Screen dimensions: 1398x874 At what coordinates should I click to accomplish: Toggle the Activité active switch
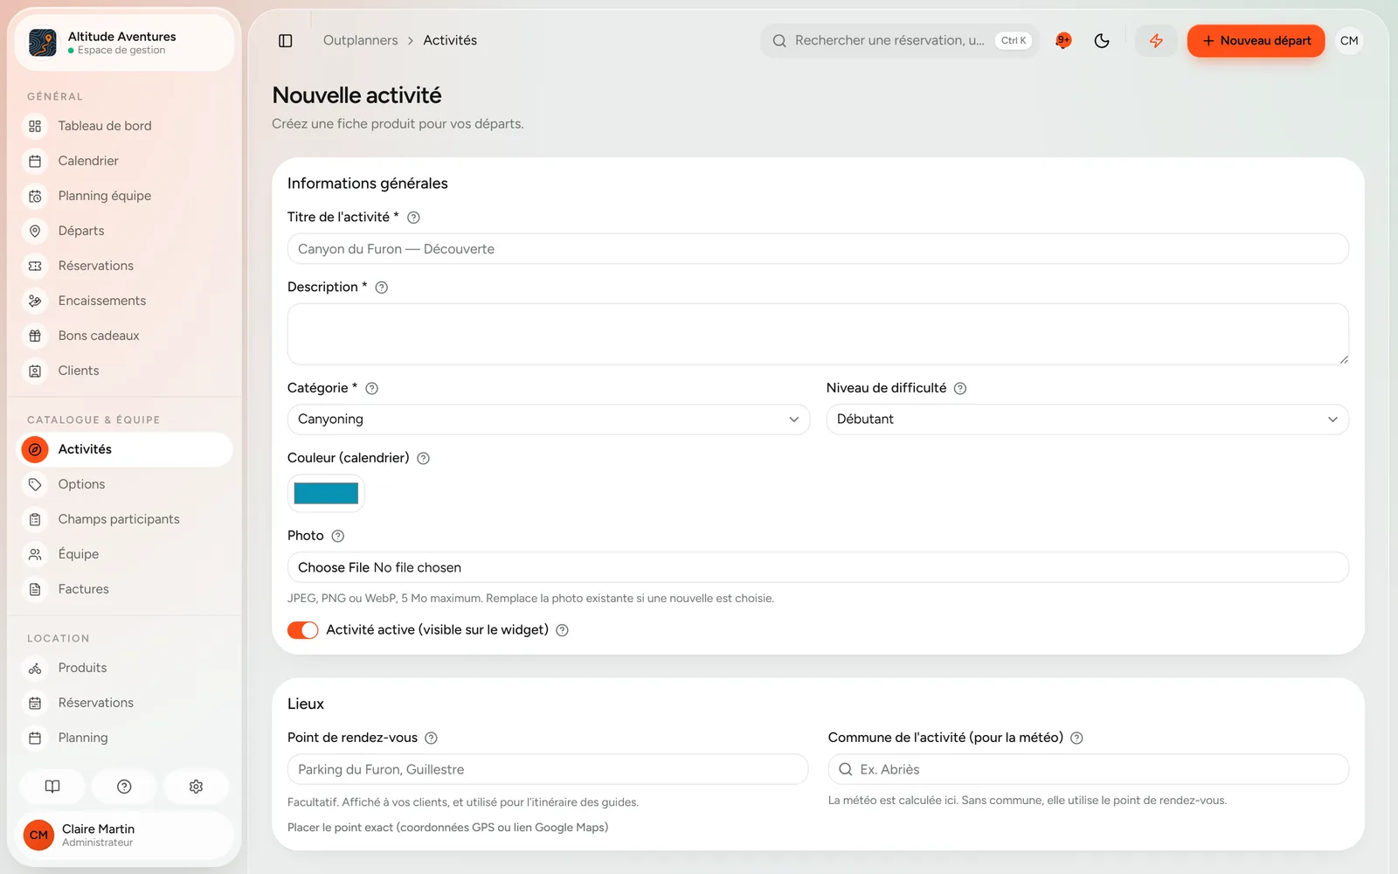tap(303, 631)
